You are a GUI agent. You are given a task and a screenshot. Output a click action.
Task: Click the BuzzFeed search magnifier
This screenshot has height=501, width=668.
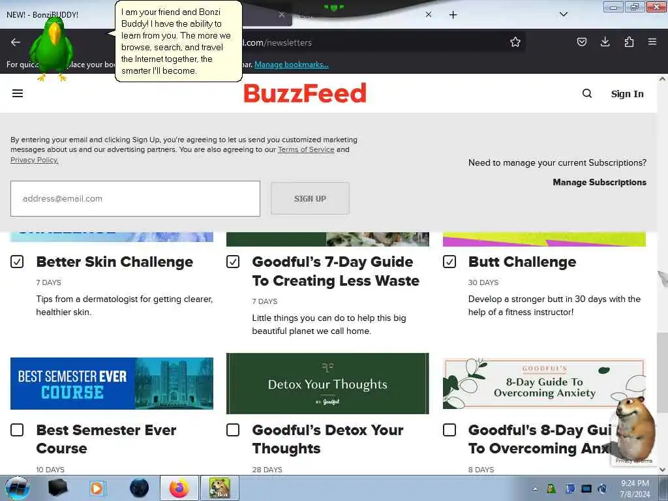click(587, 93)
